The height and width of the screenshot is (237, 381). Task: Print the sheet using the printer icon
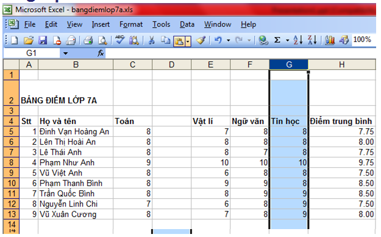click(88, 40)
